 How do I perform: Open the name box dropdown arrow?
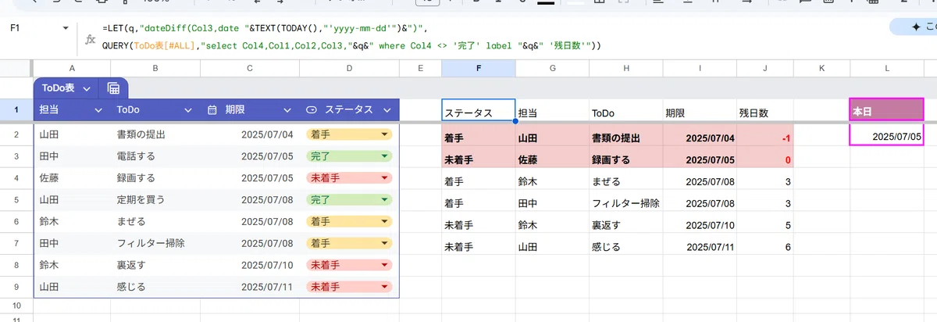point(66,27)
